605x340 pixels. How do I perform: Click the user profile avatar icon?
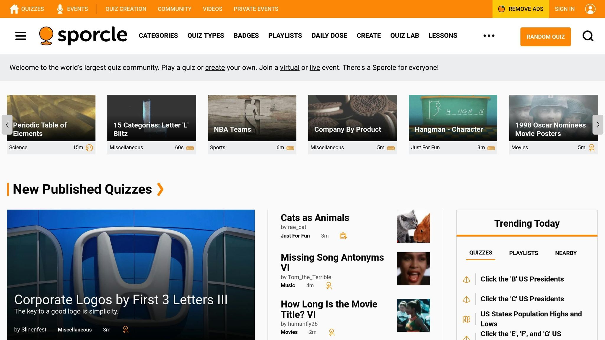(590, 9)
